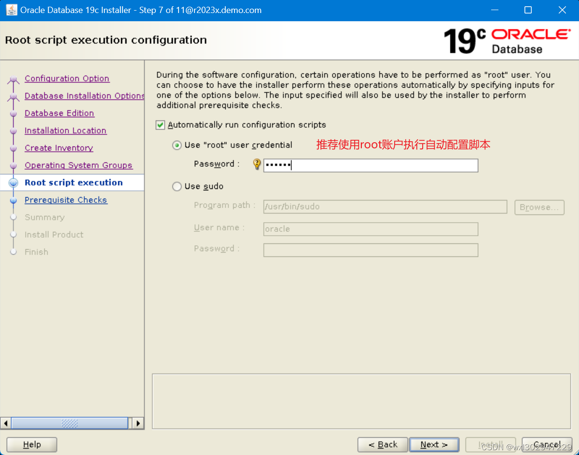This screenshot has height=455, width=579.
Task: Click the Summary step label
Action: [44, 217]
